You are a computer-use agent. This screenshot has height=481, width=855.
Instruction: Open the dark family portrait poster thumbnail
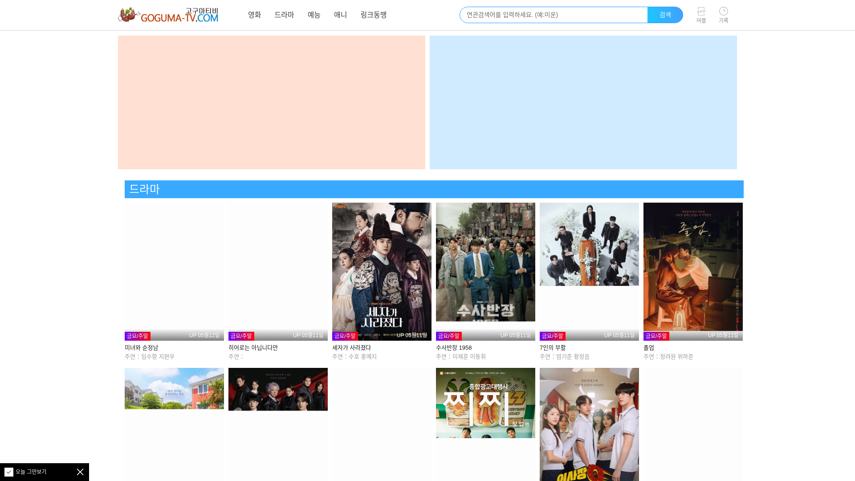click(x=278, y=389)
